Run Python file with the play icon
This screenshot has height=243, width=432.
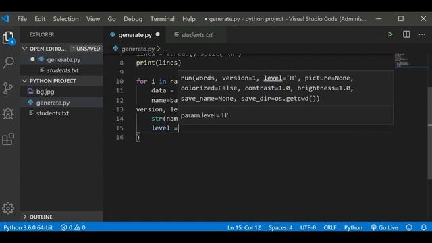[390, 34]
